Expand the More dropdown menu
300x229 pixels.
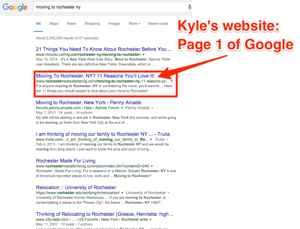point(135,24)
